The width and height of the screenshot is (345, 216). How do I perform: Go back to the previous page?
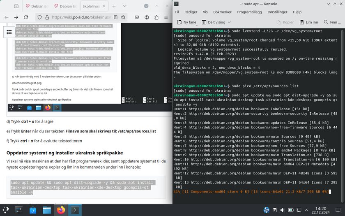7,18
